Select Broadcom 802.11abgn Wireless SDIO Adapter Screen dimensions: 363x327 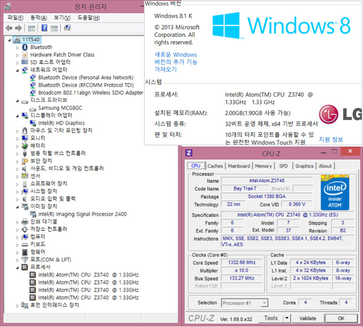(91, 93)
